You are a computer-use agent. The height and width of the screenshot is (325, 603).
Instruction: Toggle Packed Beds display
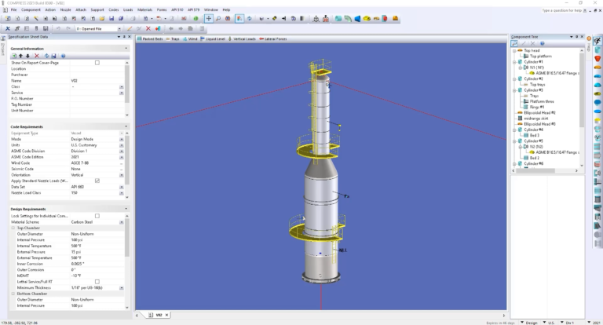[150, 38]
